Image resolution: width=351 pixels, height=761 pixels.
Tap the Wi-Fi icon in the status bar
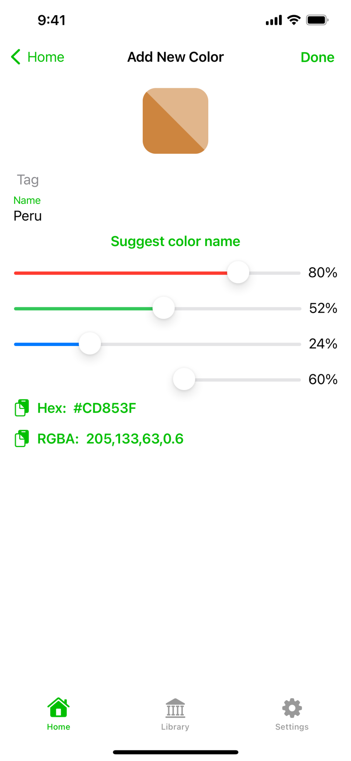point(294,20)
